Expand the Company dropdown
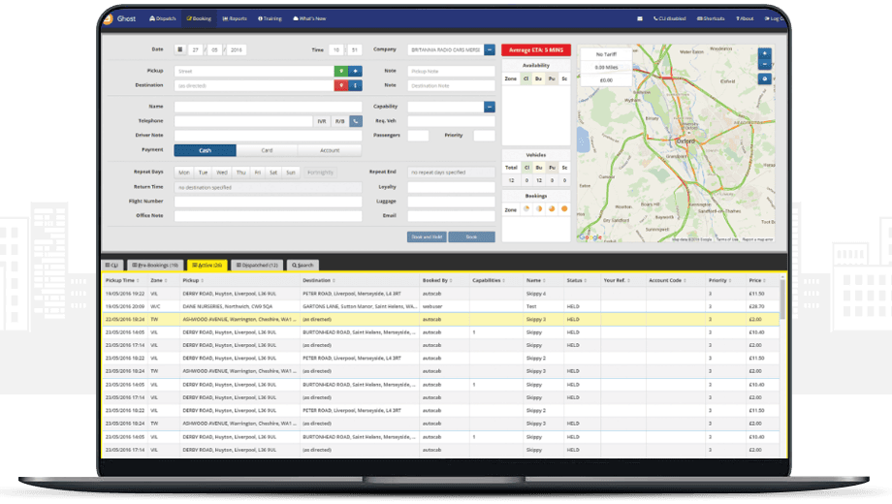 (x=490, y=49)
